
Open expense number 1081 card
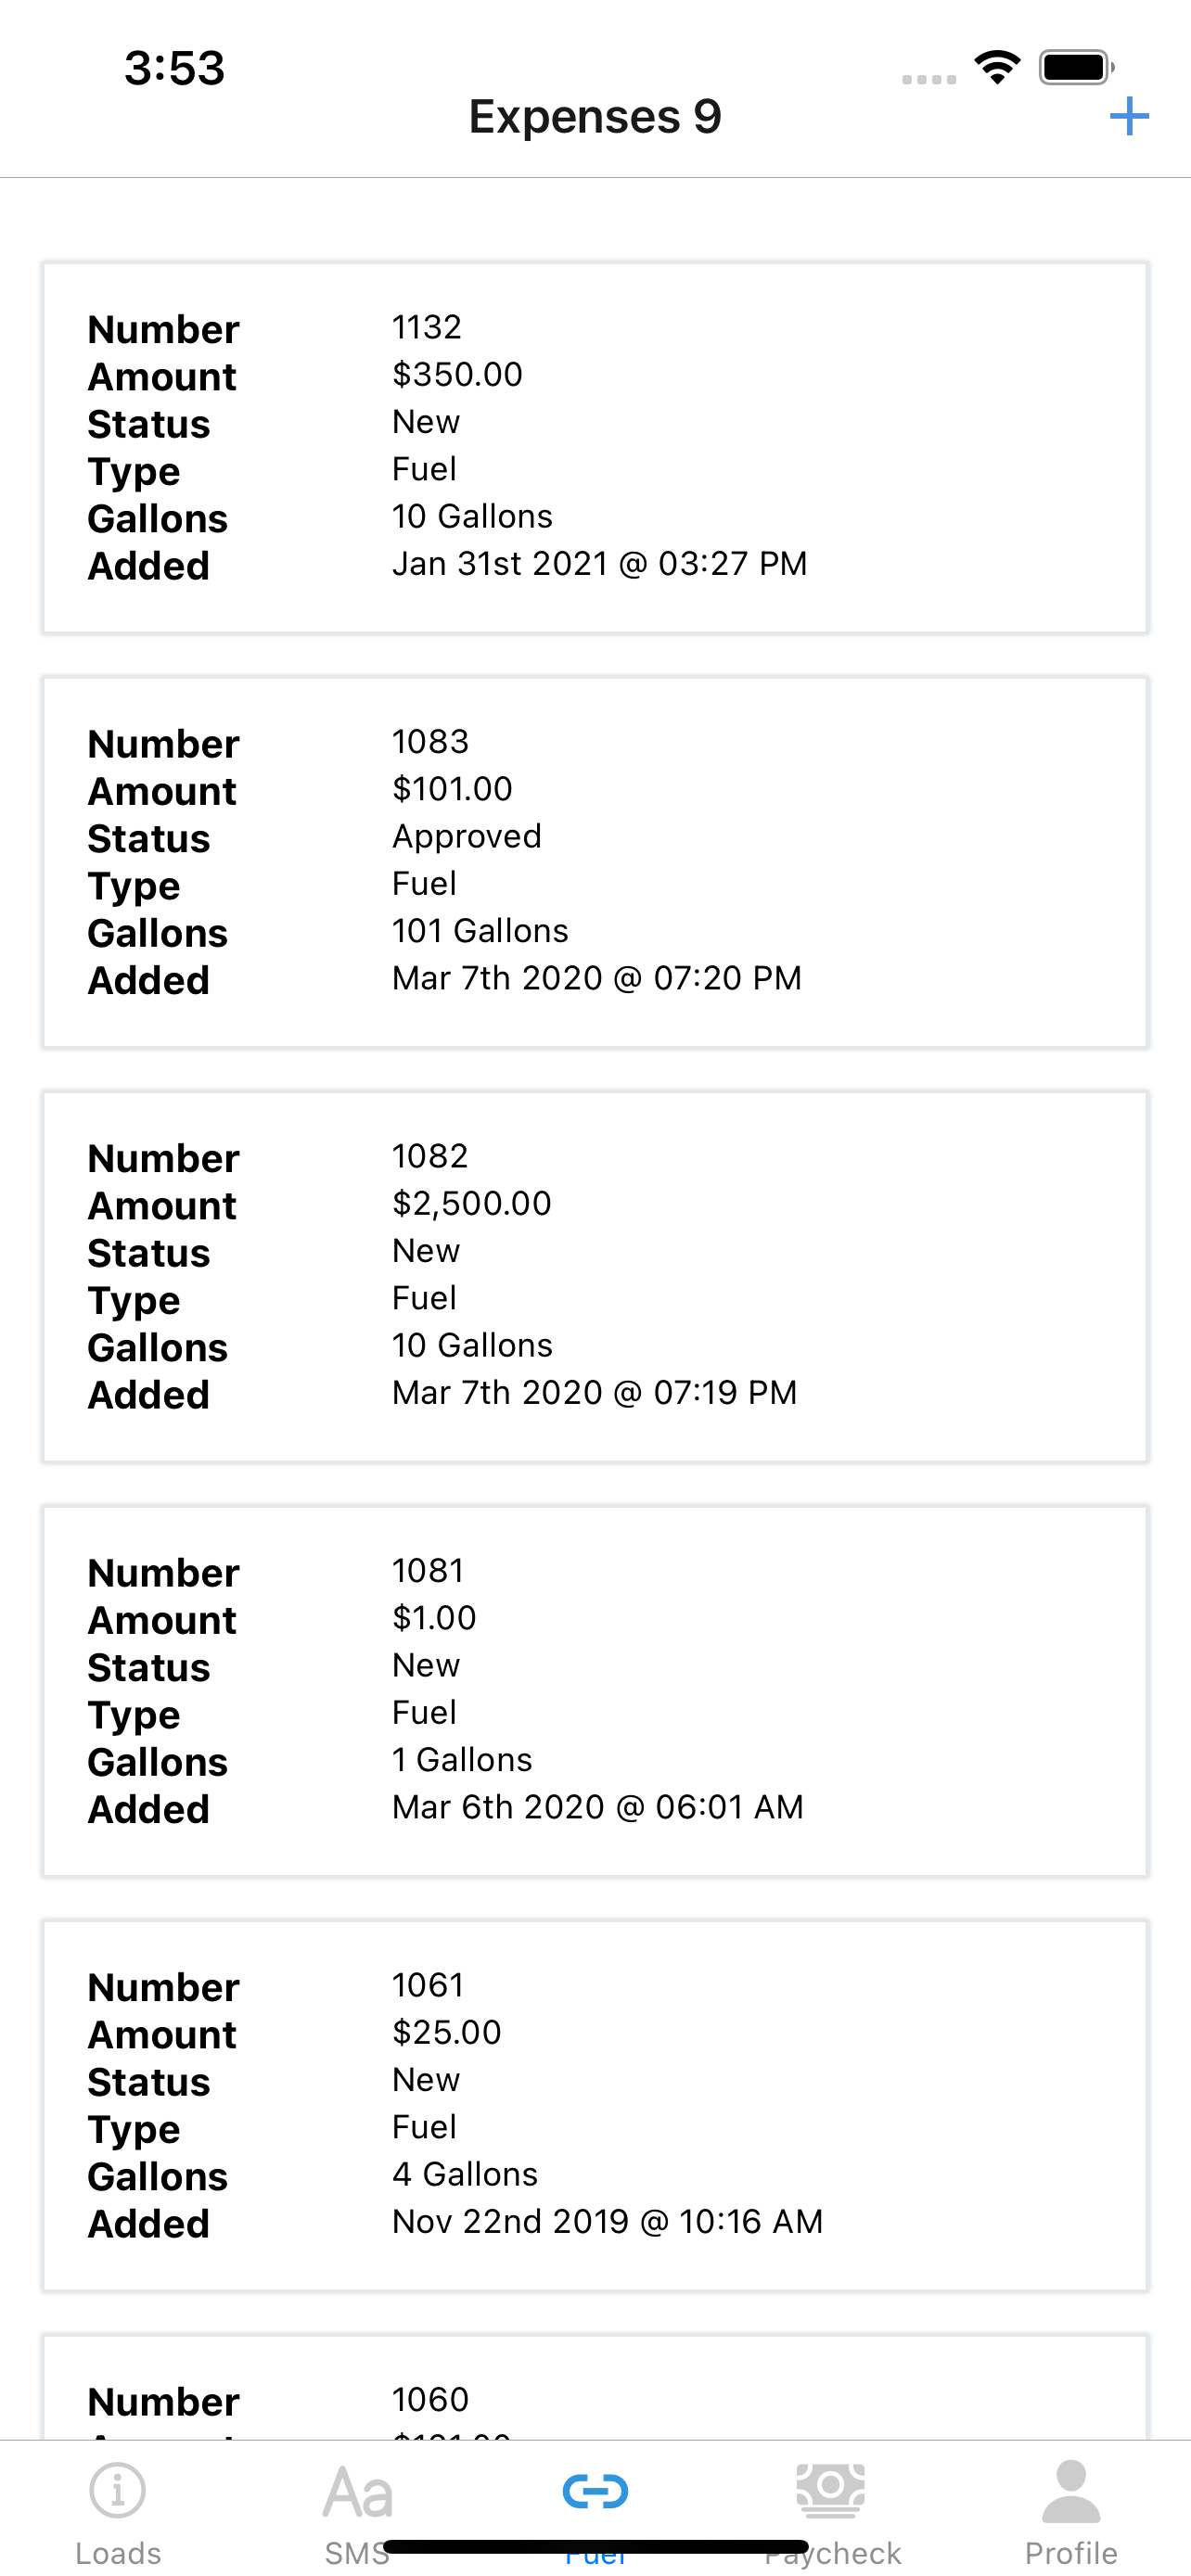[595, 1691]
